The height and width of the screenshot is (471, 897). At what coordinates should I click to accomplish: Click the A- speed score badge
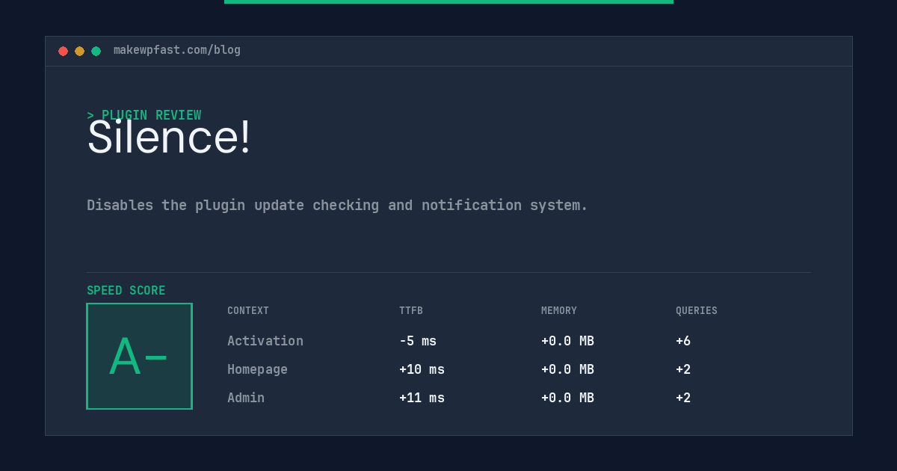point(139,356)
